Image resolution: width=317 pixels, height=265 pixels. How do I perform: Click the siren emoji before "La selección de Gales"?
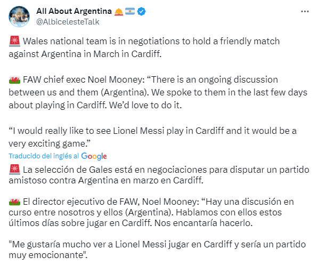pos(14,170)
